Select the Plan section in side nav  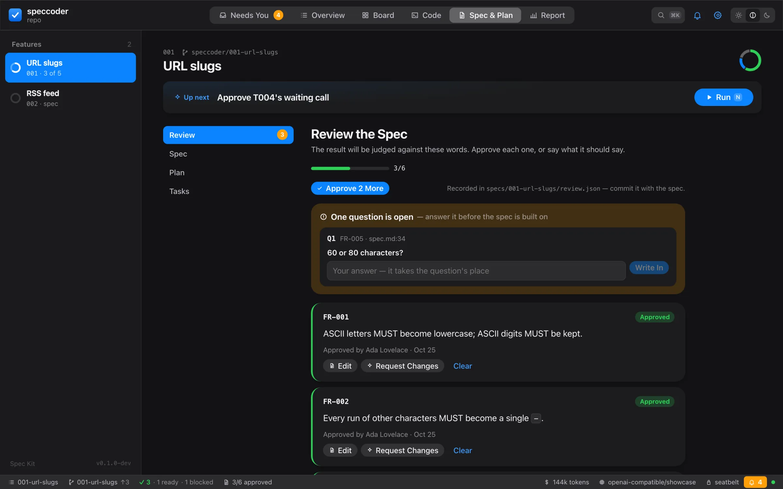pos(228,172)
